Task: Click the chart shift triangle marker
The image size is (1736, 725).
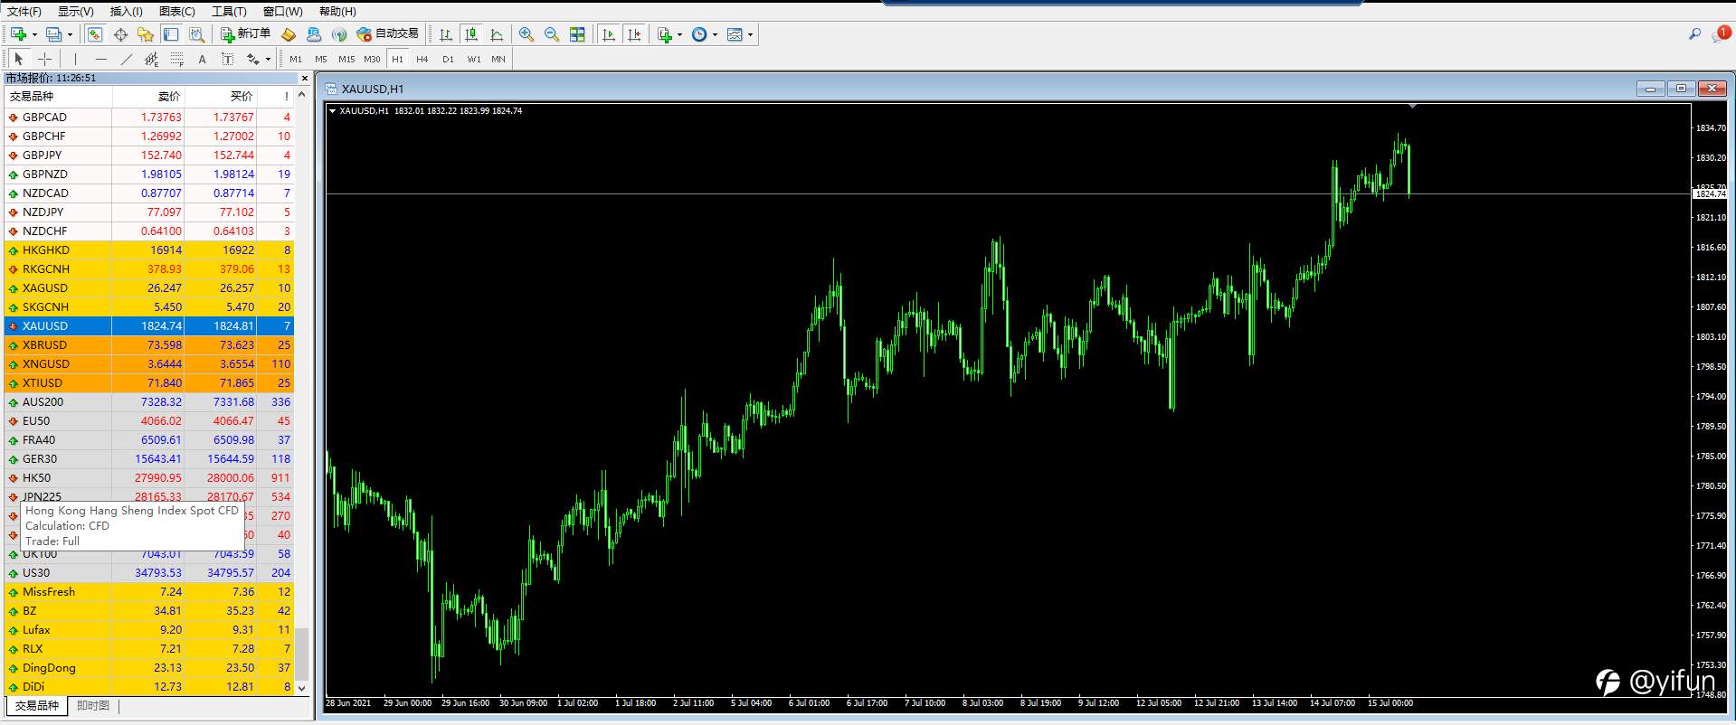Action: pos(1412,107)
